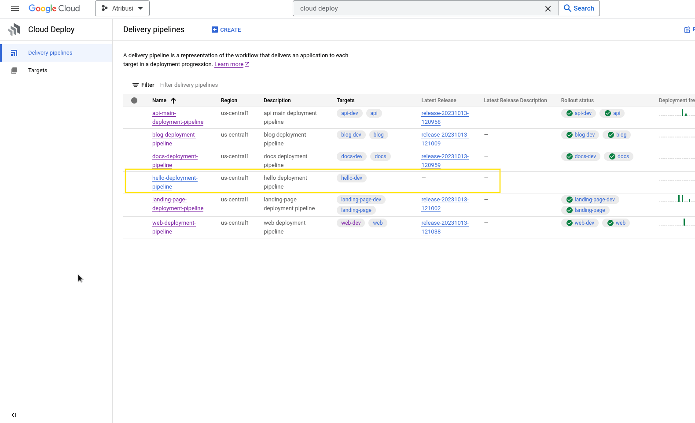Click the Delivery pipelines sidebar icon
Image resolution: width=695 pixels, height=423 pixels.
pyautogui.click(x=14, y=53)
